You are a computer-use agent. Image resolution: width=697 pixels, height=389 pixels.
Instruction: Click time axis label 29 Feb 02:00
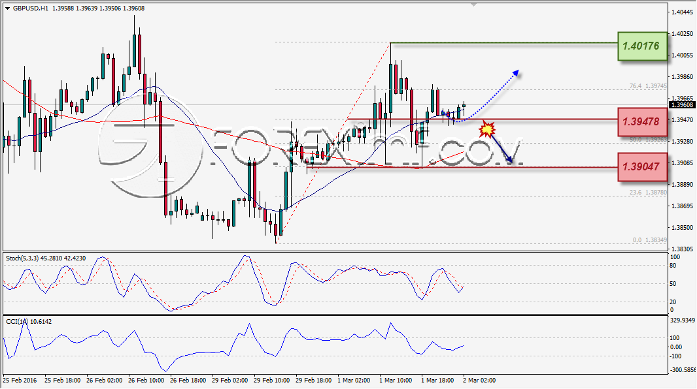point(229,381)
